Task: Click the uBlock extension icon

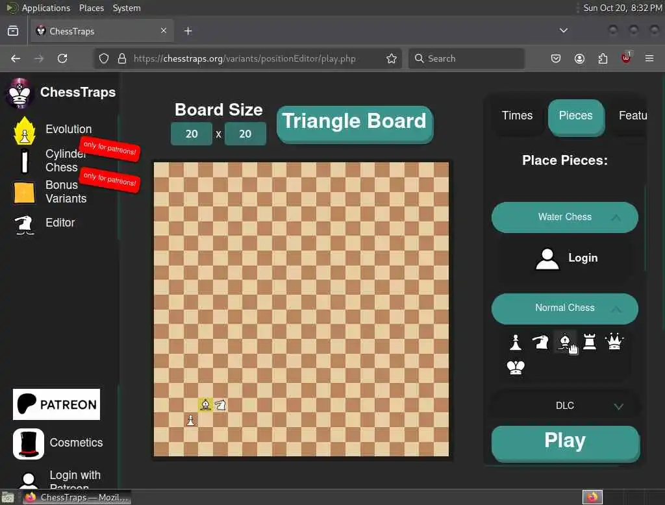Action: point(626,58)
